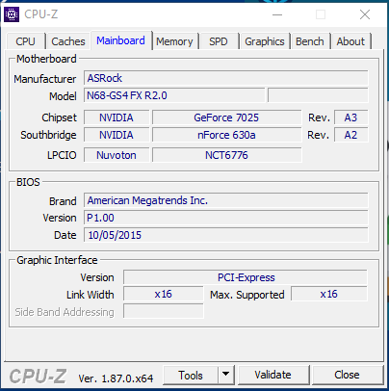The height and width of the screenshot is (391, 389).
Task: Go to the Memory tab
Action: (x=174, y=41)
